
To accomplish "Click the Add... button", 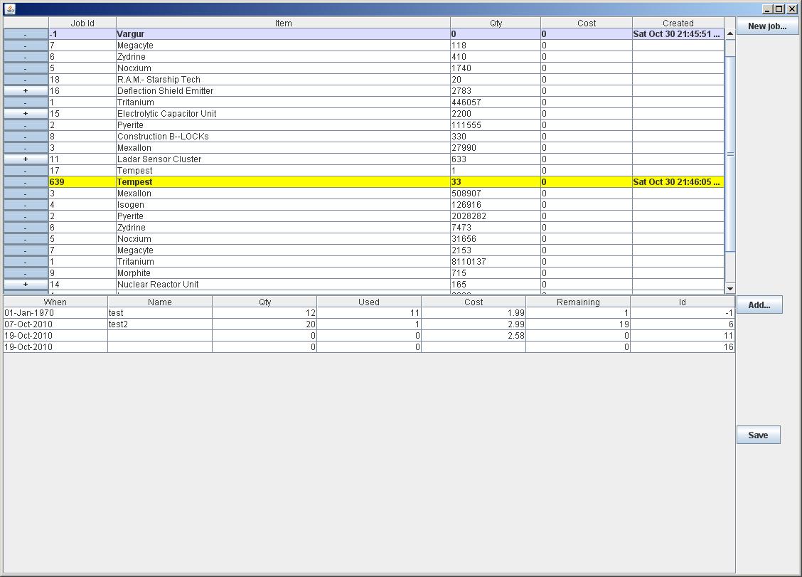I will click(x=759, y=305).
